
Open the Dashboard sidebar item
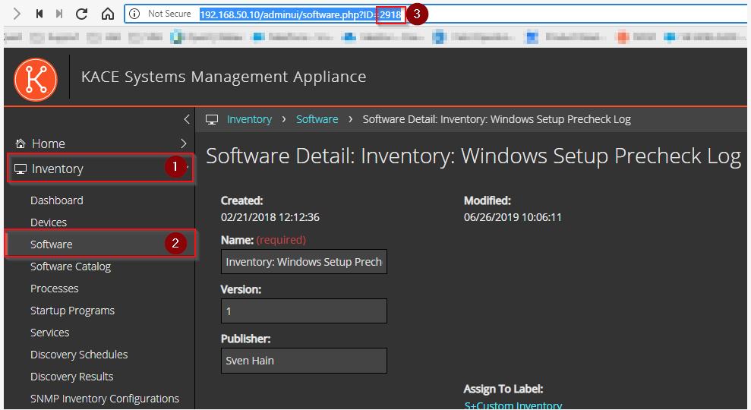56,200
